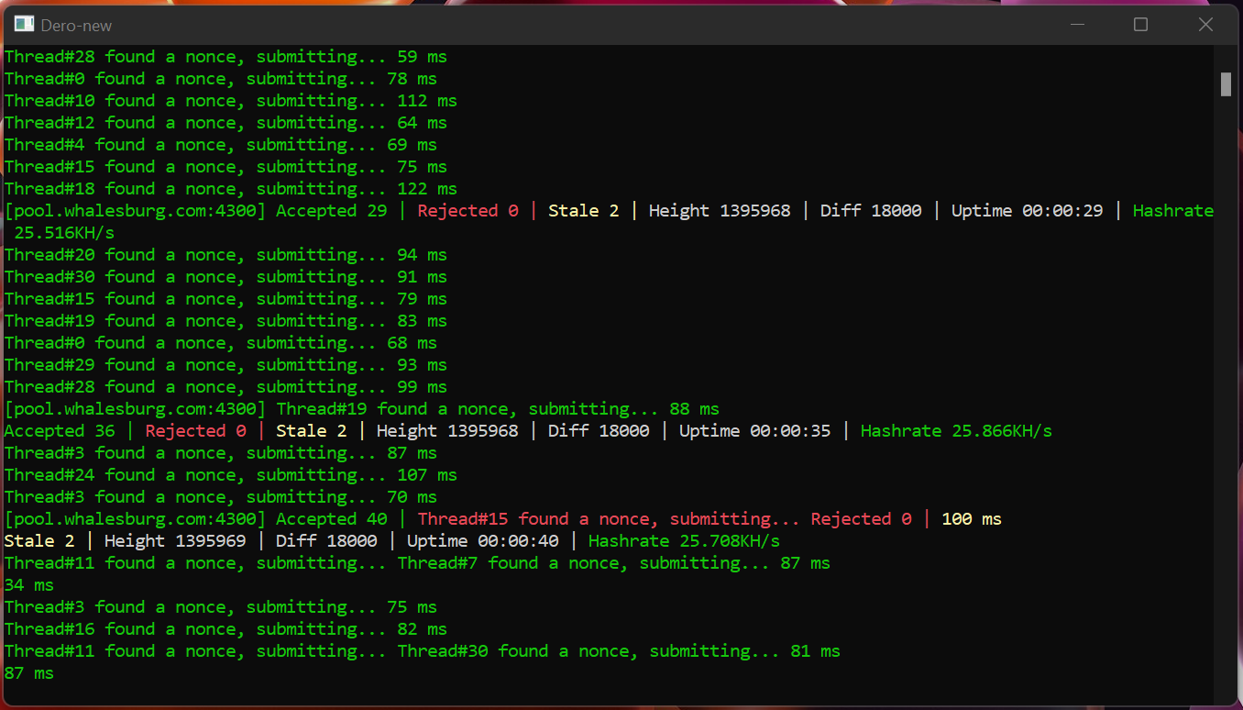Click the Thread#15 75 ms line
The image size is (1243, 710).
225,167
